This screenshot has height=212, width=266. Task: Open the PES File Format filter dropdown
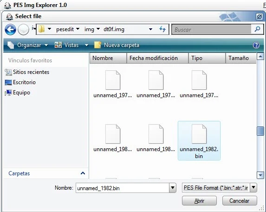[x=253, y=187]
